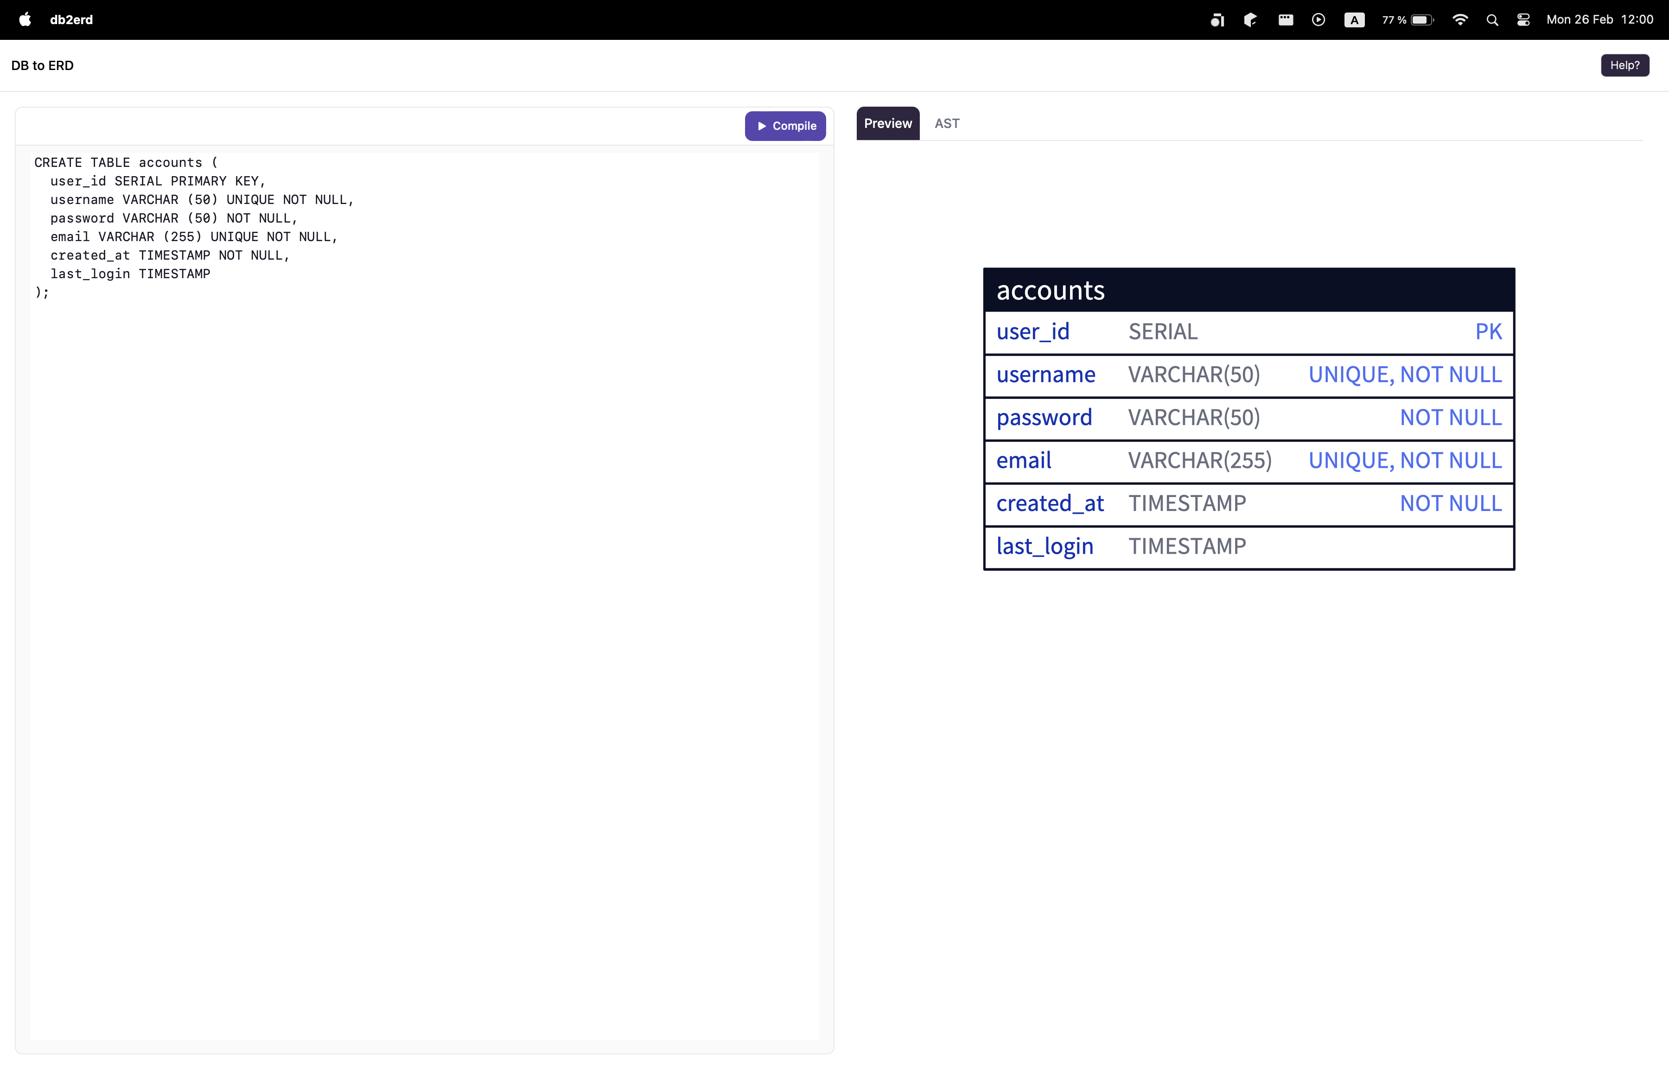
Task: Click the Wi-Fi status icon
Action: (1459, 19)
